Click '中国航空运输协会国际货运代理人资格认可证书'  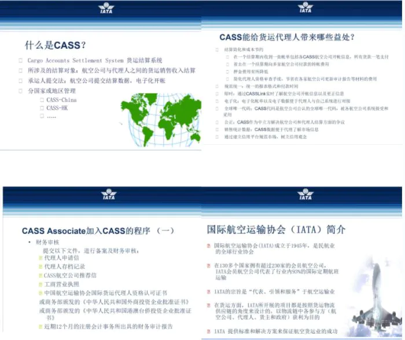pyautogui.click(x=106, y=293)
